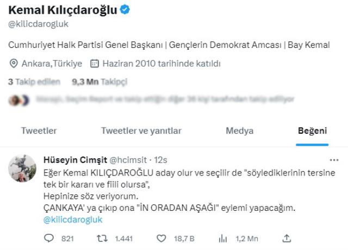Image resolution: width=348 pixels, height=250 pixels.
Task: Click the calendar join date icon
Action: pyautogui.click(x=94, y=64)
